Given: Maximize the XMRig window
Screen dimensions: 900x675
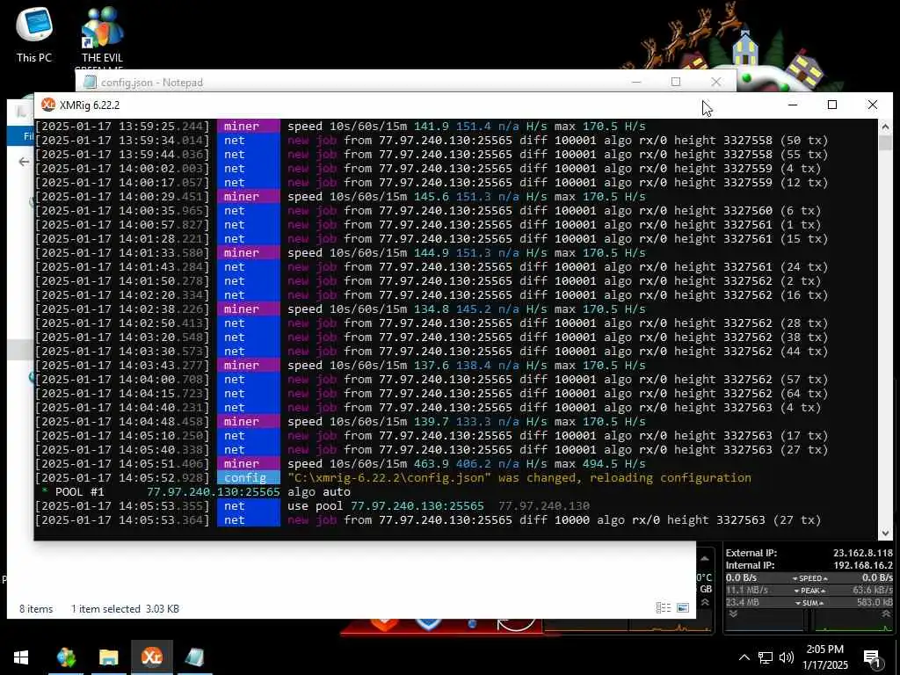Looking at the screenshot, I should coord(832,105).
